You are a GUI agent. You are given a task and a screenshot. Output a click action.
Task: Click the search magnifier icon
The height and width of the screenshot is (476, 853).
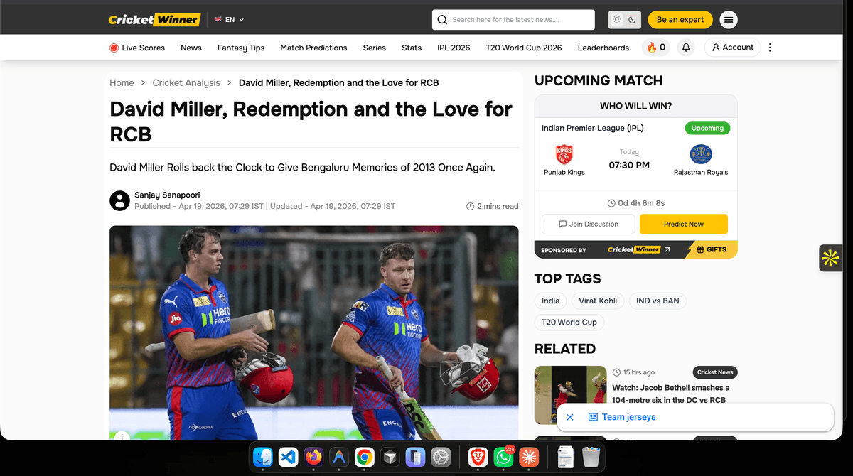(x=442, y=20)
